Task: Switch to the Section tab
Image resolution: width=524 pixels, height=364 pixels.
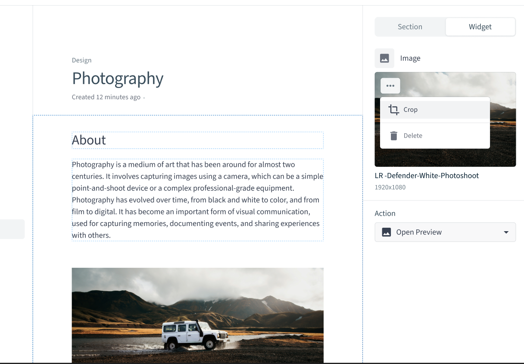Action: coord(410,27)
